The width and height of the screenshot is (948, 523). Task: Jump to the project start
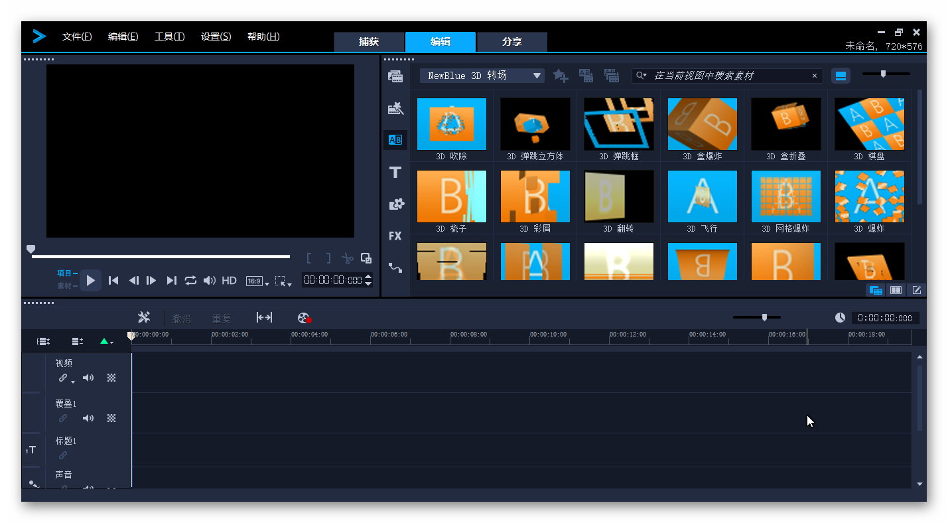(113, 281)
